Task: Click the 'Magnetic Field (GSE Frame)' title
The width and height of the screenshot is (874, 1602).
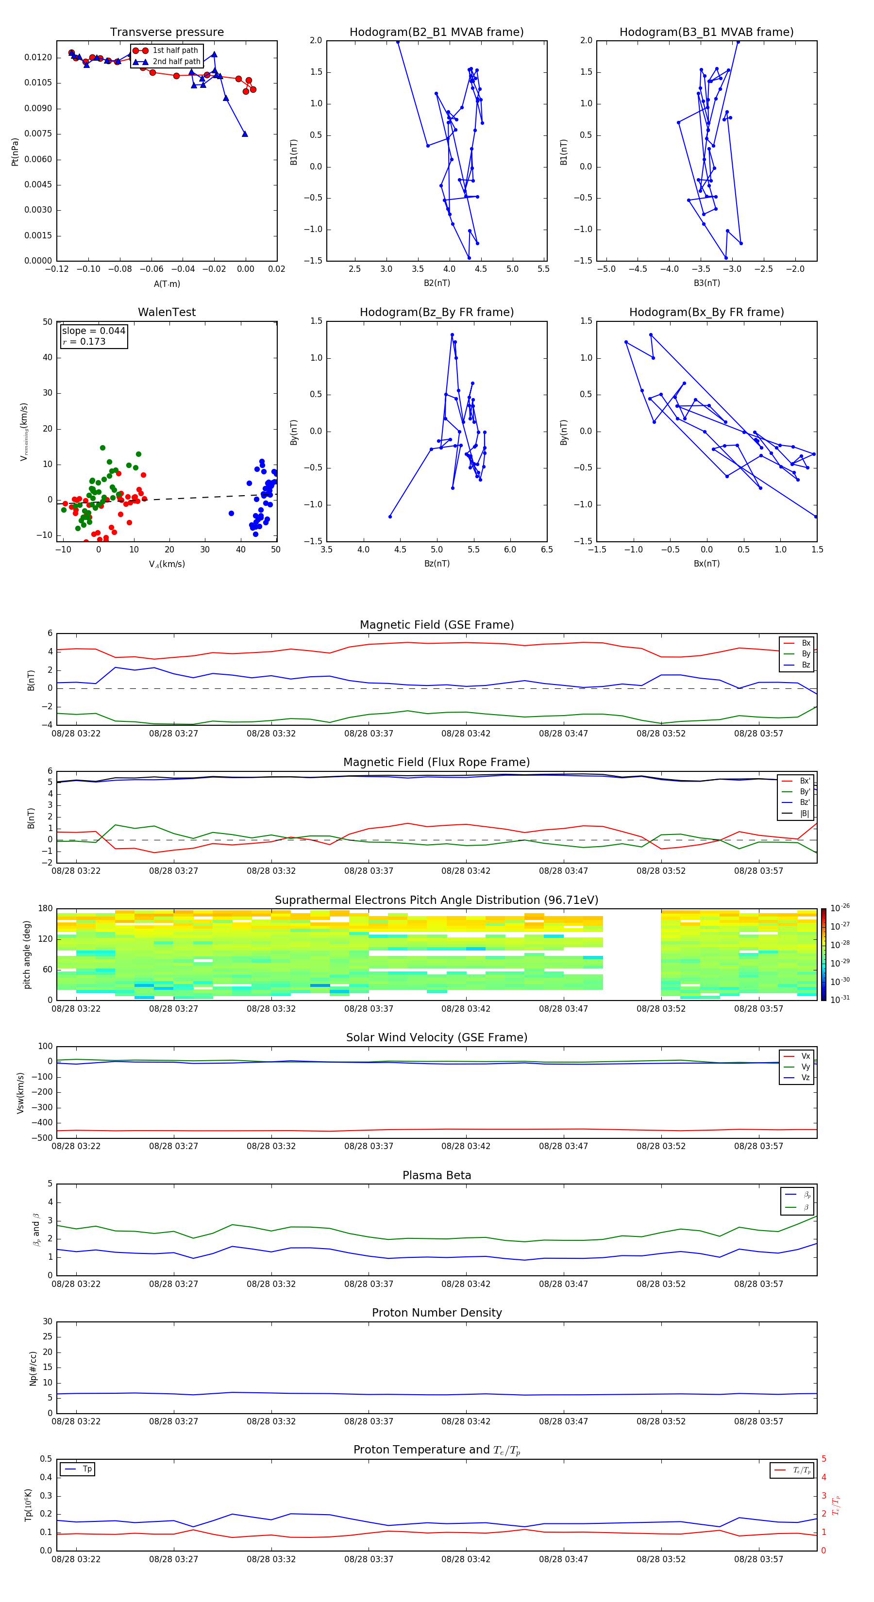Action: (x=437, y=625)
